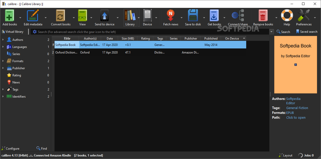Open the EPUB format link
This screenshot has height=159, width=321.
290,113
